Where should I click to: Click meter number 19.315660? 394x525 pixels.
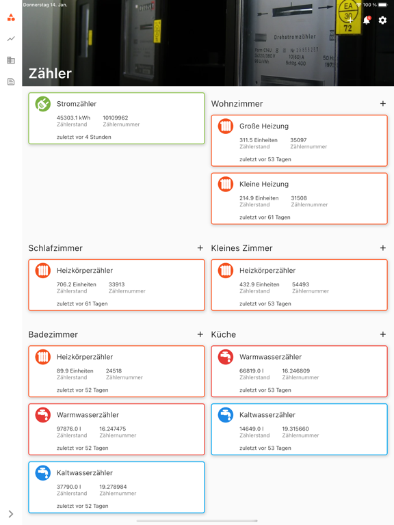295,429
